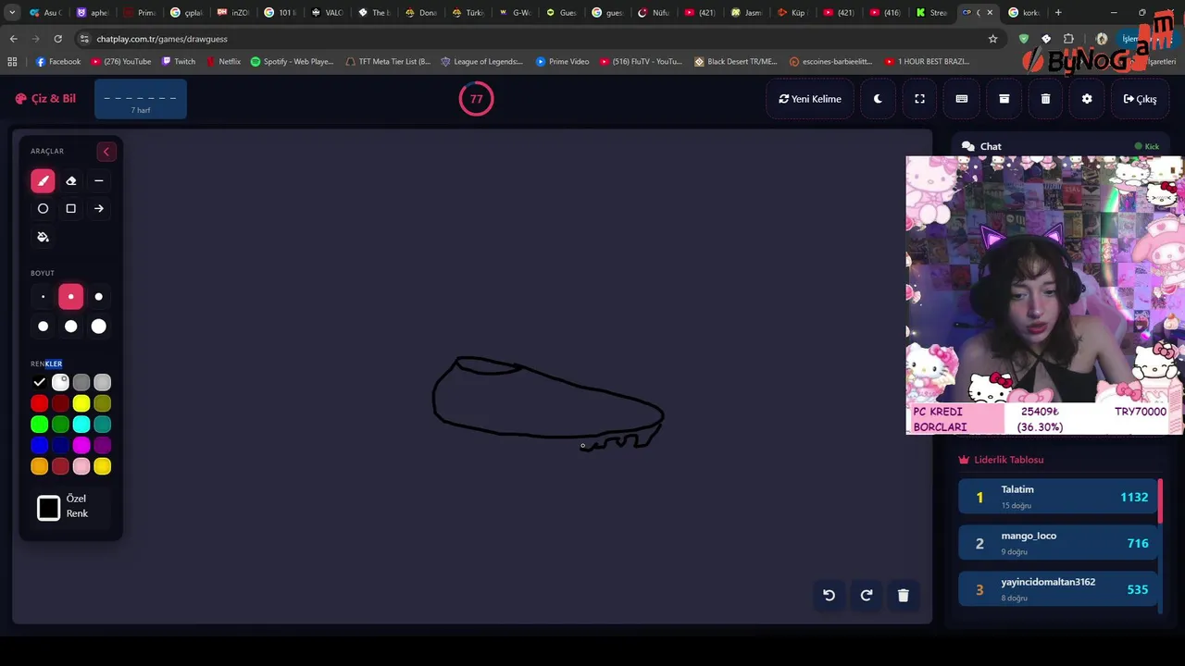Choose the highlighted second brush size
Image resolution: width=1185 pixels, height=666 pixels.
tap(70, 297)
